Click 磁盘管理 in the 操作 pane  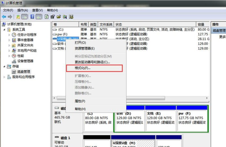(x=219, y=30)
